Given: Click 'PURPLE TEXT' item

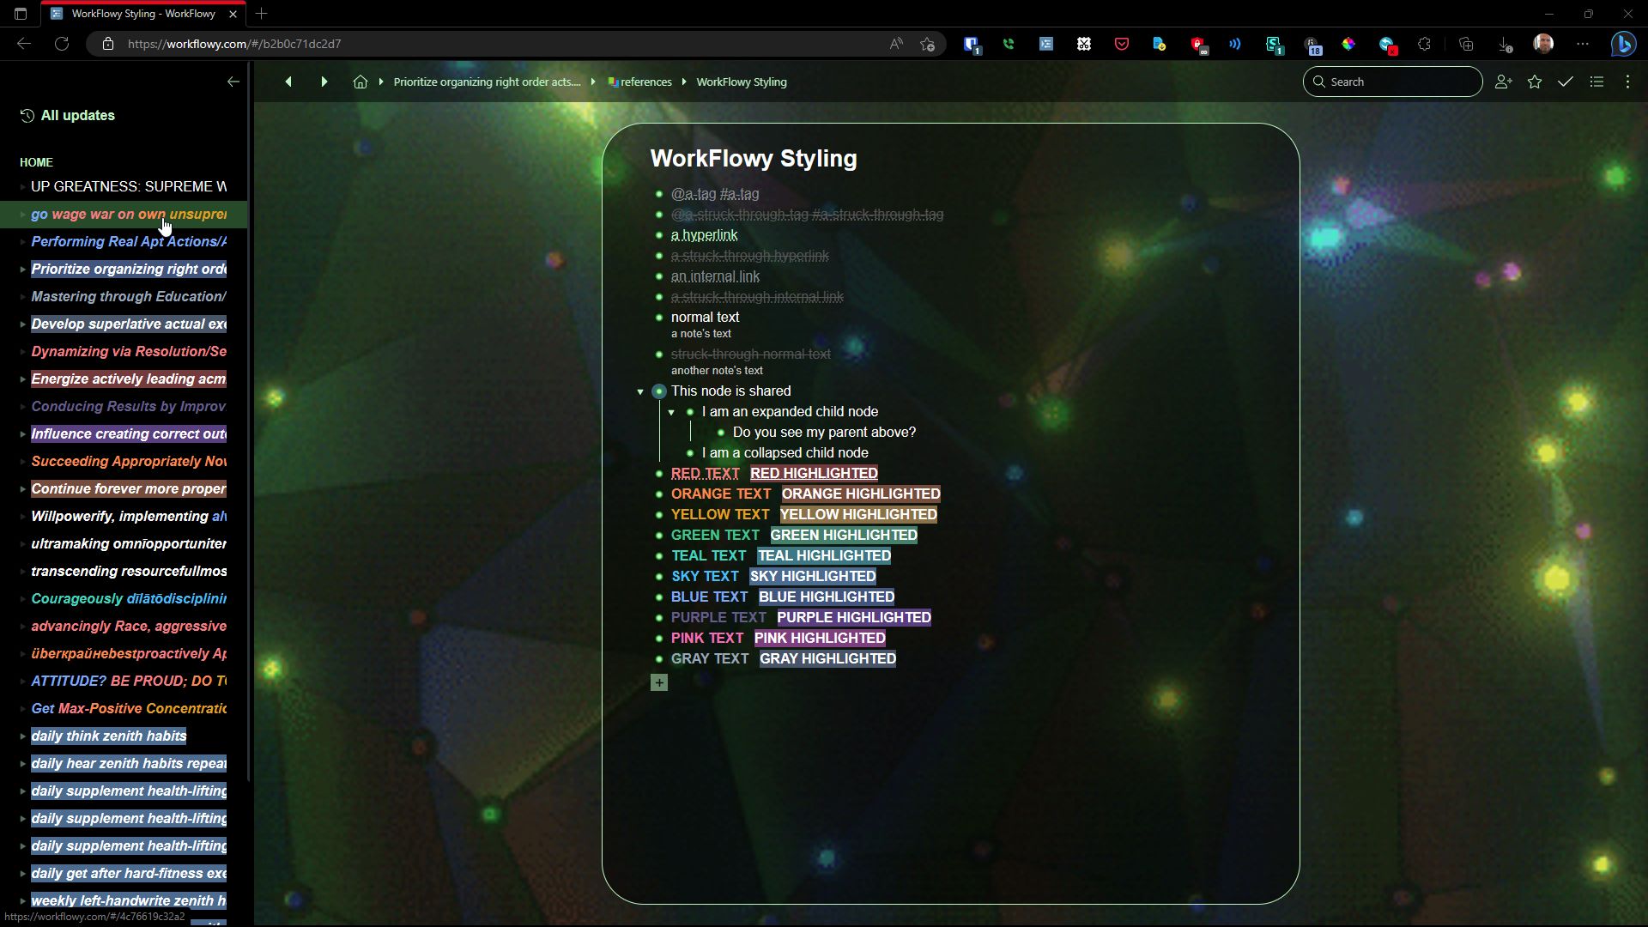Looking at the screenshot, I should point(718,617).
